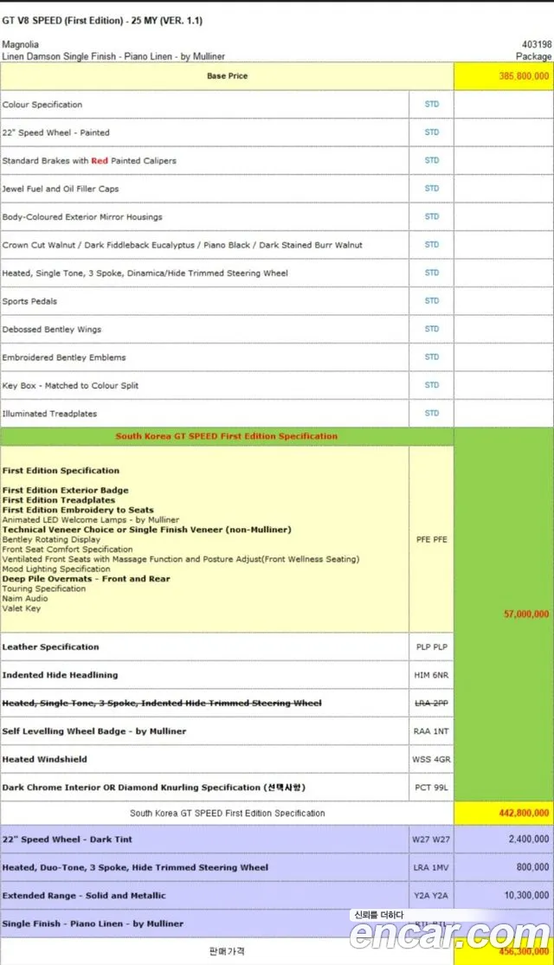
Task: Click STD in the Sports Pedals row
Action: (x=431, y=301)
